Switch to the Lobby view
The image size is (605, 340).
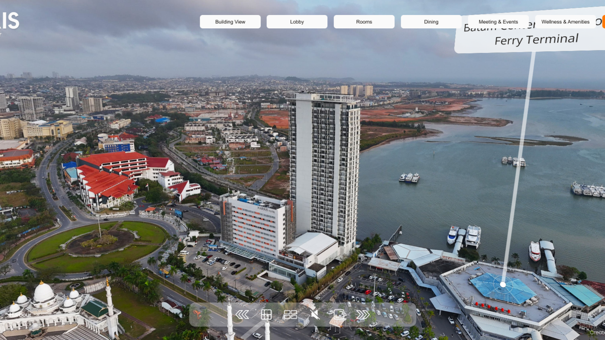point(297,22)
